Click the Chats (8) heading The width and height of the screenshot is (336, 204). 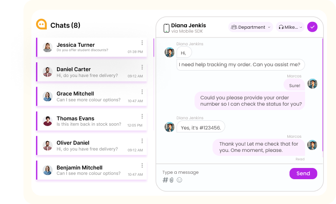(x=65, y=25)
